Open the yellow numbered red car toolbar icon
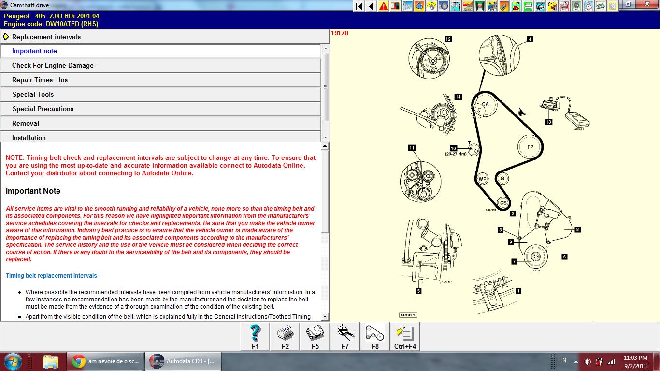Screen dimensions: 660x371 tap(515, 6)
